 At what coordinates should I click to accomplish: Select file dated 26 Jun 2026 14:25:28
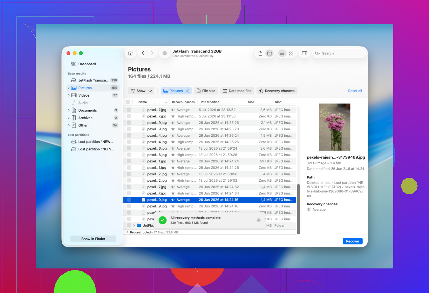click(209, 129)
